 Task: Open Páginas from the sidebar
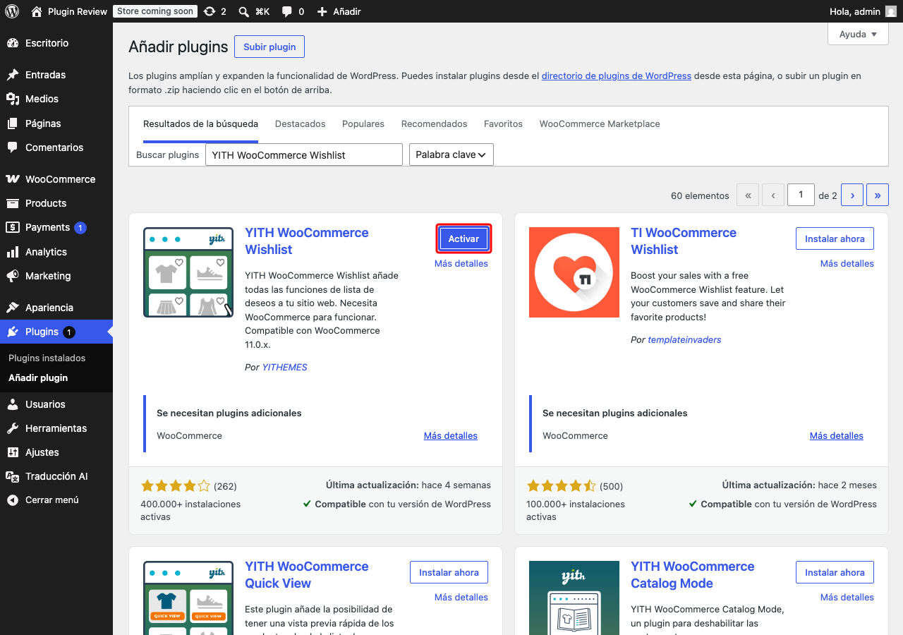56,123
